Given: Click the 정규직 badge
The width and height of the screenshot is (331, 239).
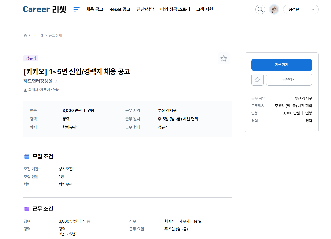Looking at the screenshot, I should tap(31, 58).
